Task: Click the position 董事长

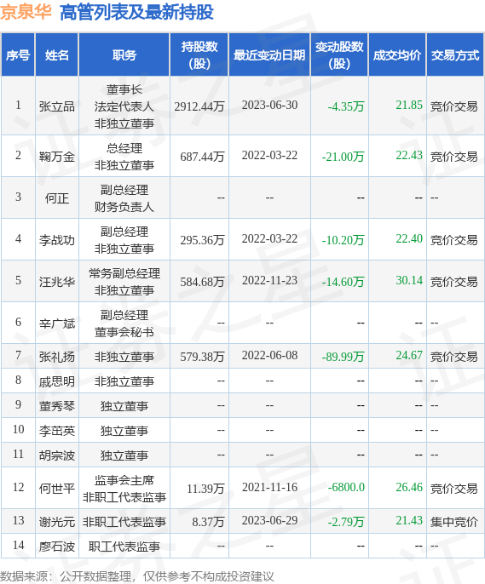Action: pyautogui.click(x=124, y=89)
